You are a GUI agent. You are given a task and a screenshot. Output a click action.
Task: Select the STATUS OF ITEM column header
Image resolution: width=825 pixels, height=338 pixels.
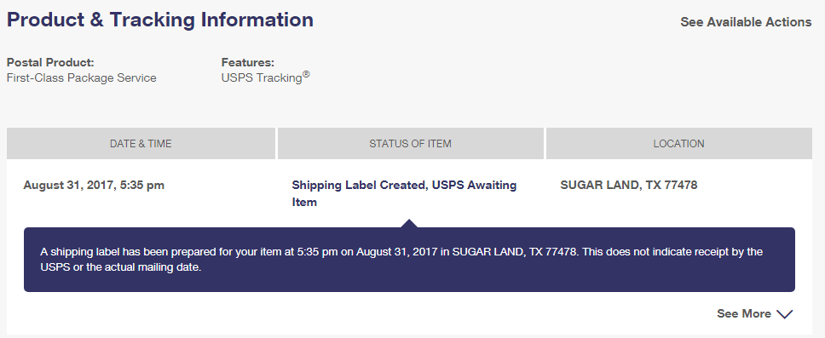point(411,144)
